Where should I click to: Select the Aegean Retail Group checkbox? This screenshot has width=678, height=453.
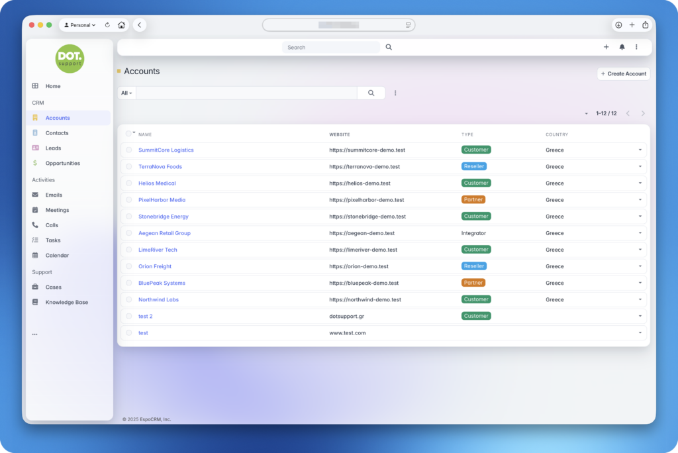(x=129, y=233)
